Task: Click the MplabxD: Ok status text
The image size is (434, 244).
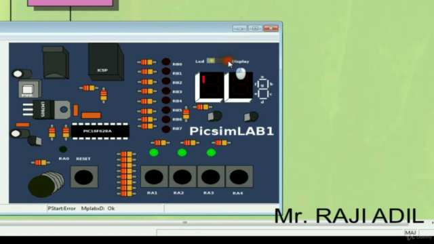Action: point(98,208)
